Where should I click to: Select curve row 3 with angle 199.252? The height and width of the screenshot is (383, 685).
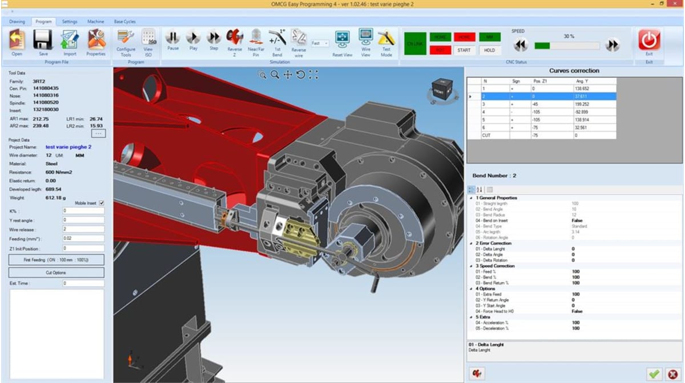click(x=542, y=104)
